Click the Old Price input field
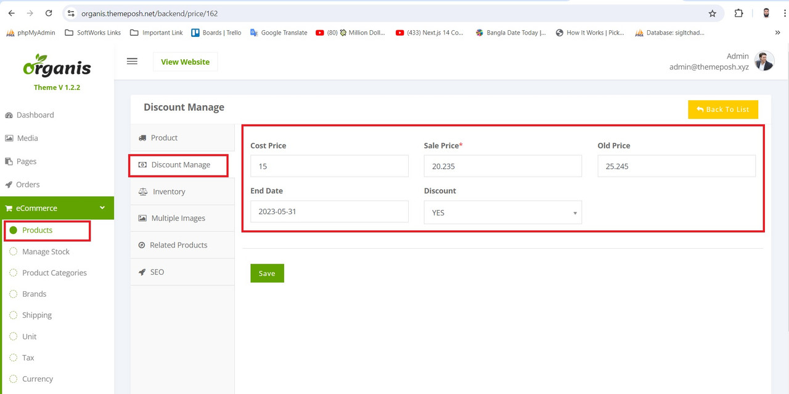 tap(676, 166)
